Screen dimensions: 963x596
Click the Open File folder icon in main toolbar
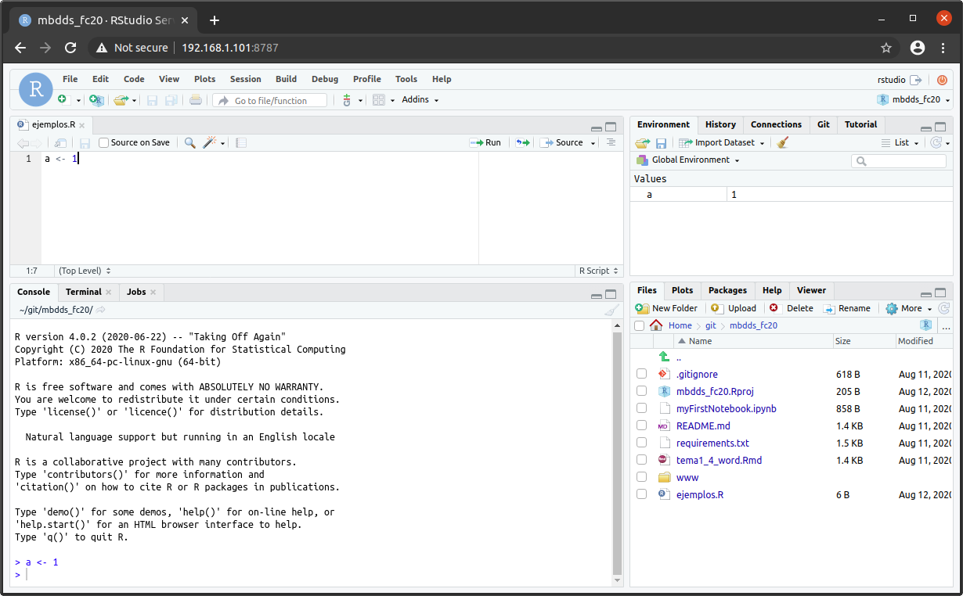(x=121, y=100)
